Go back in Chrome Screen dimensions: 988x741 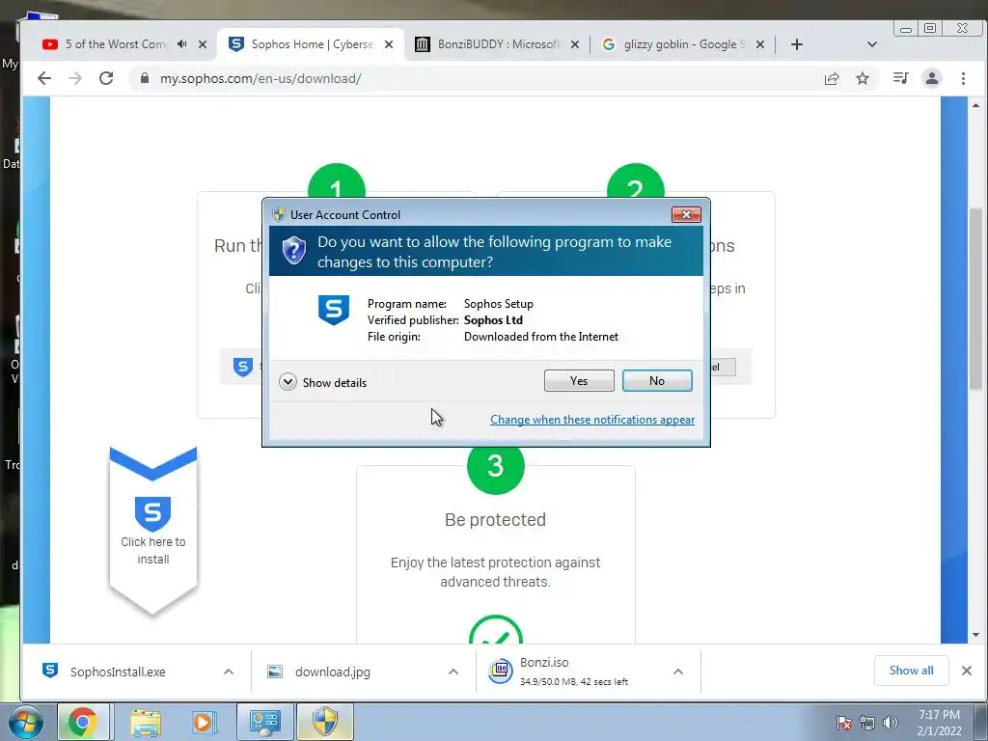coord(44,78)
